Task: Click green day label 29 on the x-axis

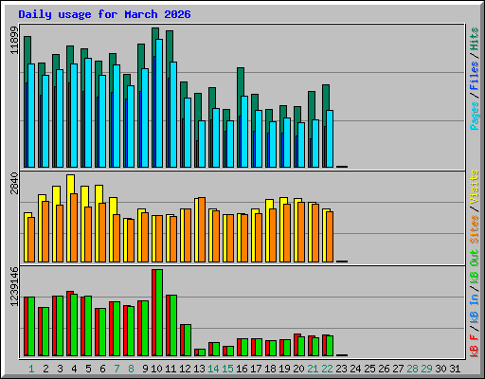Action: tap(426, 369)
